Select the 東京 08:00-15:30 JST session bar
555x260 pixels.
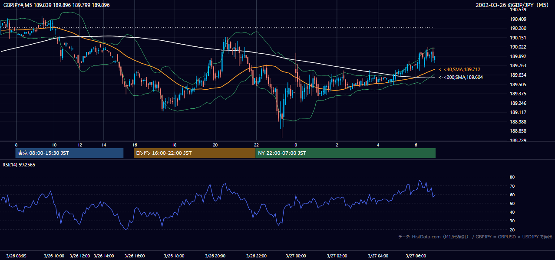[69, 153]
